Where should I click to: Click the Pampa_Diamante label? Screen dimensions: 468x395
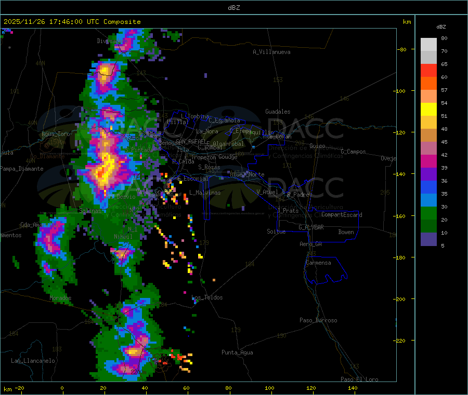(x=22, y=169)
